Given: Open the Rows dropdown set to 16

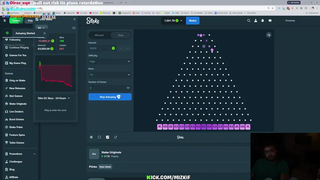Looking at the screenshot, I should [110, 75].
